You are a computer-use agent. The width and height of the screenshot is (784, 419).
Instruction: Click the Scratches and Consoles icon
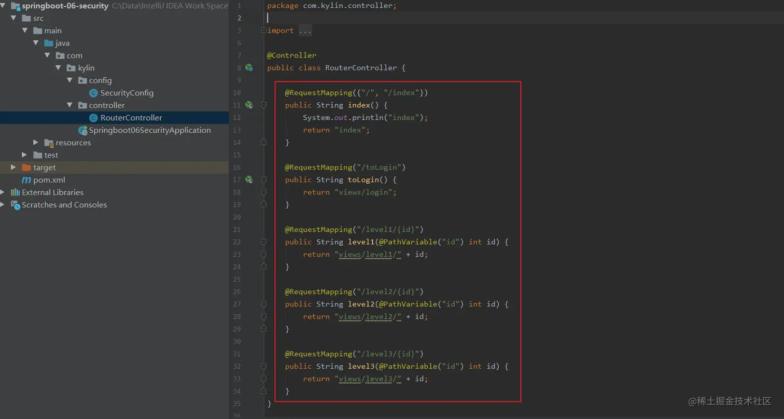coord(15,205)
